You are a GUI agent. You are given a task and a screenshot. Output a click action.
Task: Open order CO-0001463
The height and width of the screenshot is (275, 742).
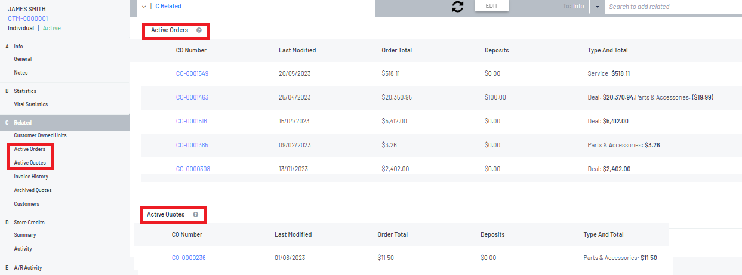[192, 97]
